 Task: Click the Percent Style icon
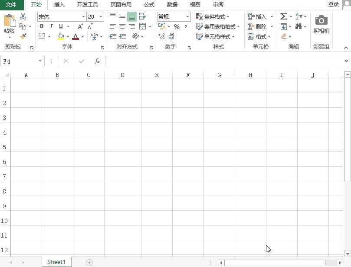tap(176, 26)
